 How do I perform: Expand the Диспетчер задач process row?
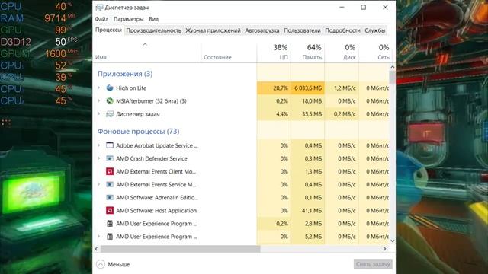[x=98, y=114]
